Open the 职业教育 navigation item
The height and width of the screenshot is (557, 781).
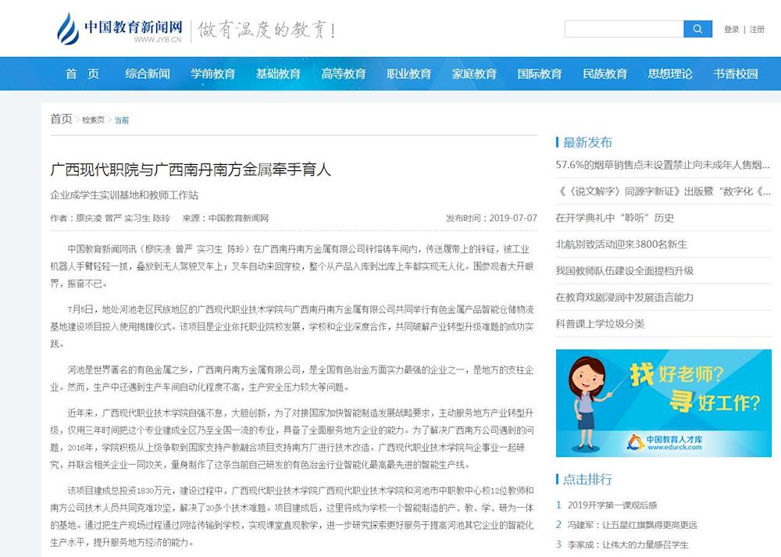[409, 73]
